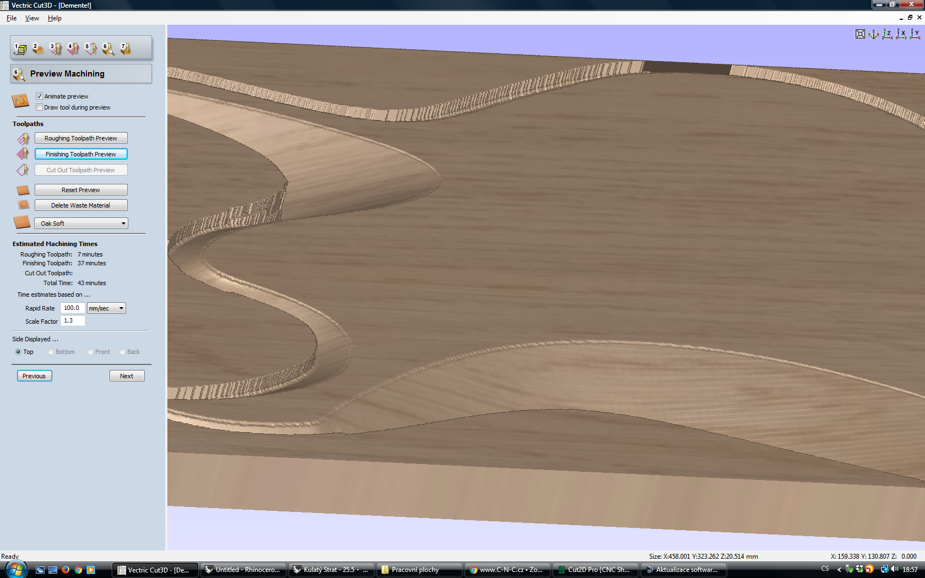The width and height of the screenshot is (925, 578).
Task: Uncheck the Animate preview checkbox
Action: 39,96
